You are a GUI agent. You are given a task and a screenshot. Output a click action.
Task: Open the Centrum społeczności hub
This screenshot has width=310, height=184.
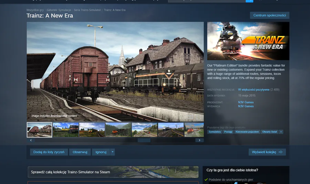point(269,15)
